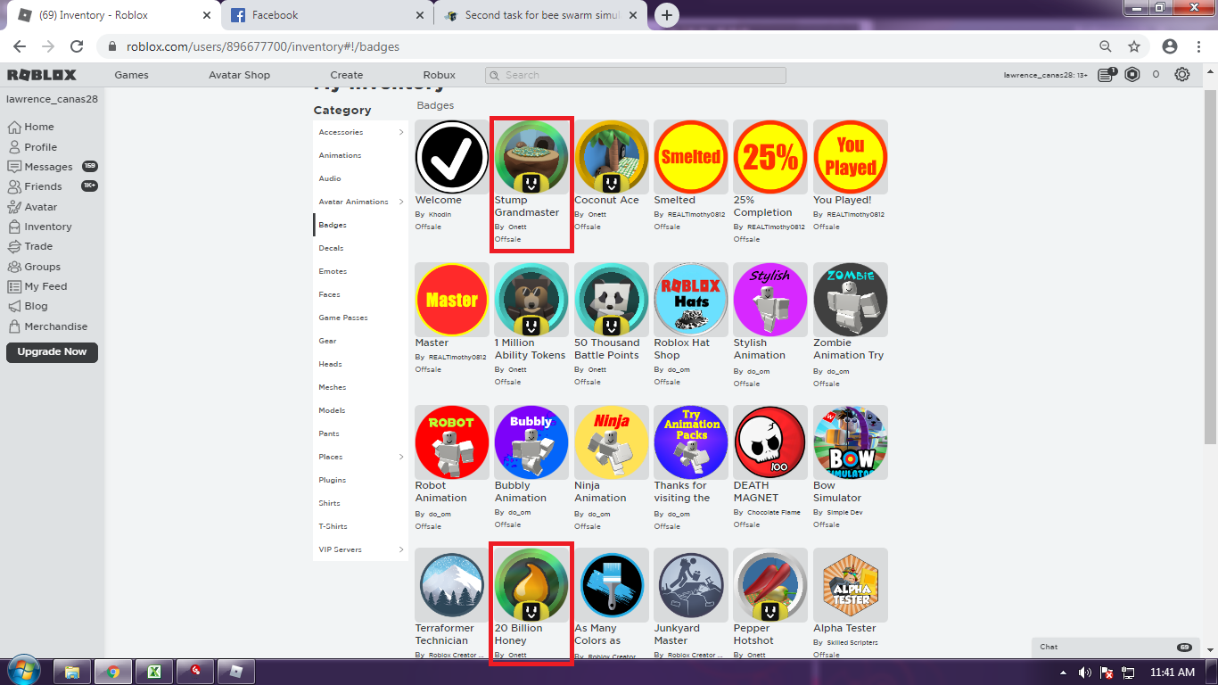Open Games in the top navigation
This screenshot has width=1218, height=685.
click(131, 75)
